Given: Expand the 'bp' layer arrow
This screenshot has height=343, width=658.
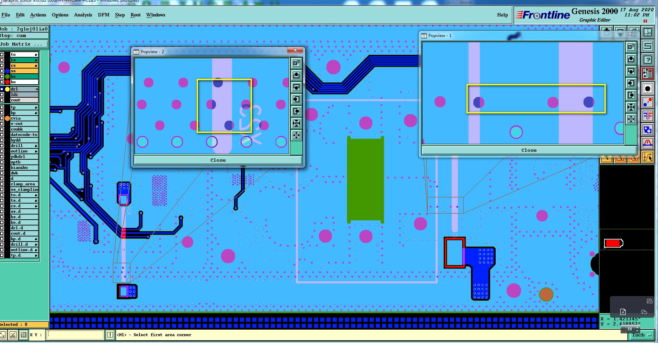Looking at the screenshot, I should coord(36,113).
